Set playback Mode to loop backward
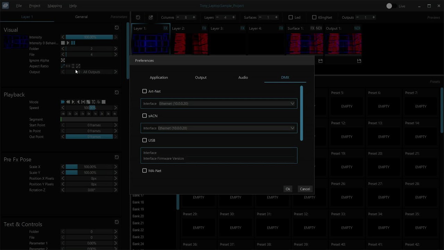Image resolution: width=444 pixels, height=250 pixels. click(68, 102)
